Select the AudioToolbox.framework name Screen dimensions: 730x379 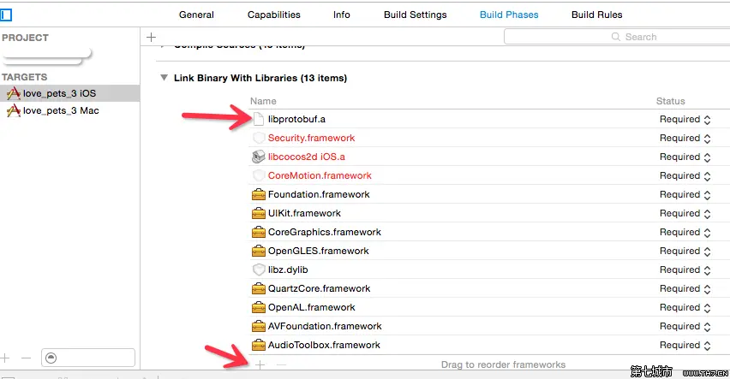[324, 345]
